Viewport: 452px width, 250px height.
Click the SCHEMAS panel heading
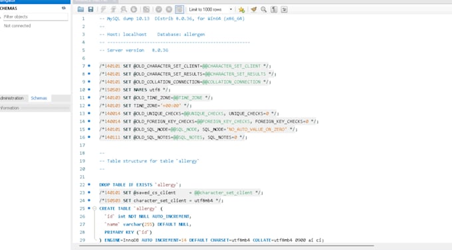pyautogui.click(x=9, y=9)
